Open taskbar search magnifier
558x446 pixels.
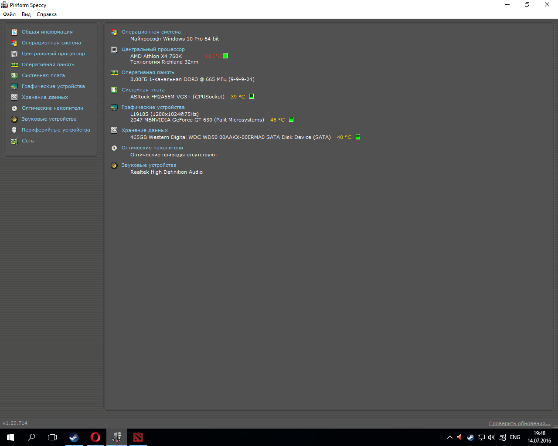31,437
